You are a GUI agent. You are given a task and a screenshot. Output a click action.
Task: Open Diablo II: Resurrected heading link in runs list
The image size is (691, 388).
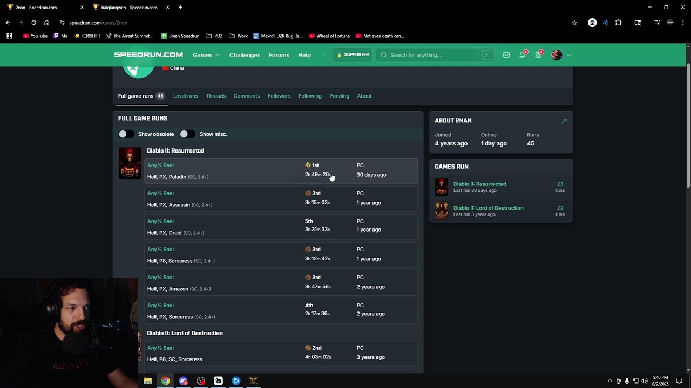pyautogui.click(x=175, y=151)
